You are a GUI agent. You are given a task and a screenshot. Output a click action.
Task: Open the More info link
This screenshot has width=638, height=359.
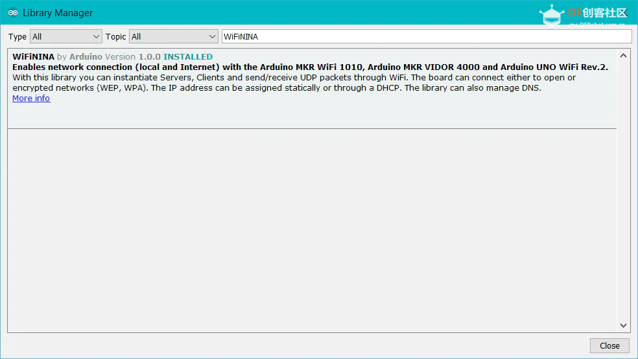[x=31, y=98]
